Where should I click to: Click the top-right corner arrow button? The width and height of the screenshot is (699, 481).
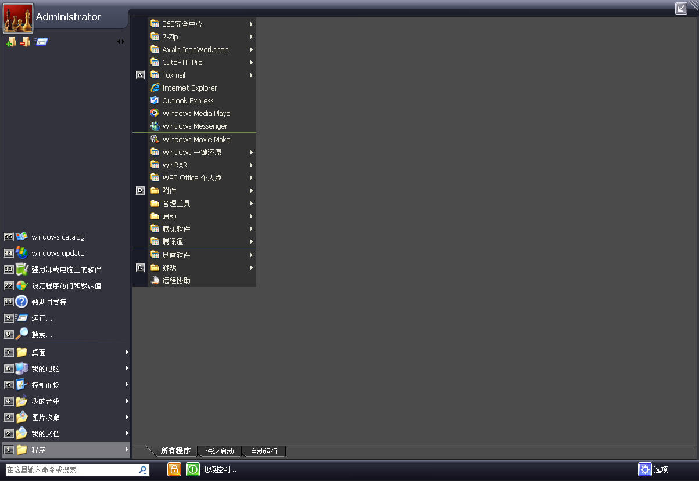(681, 8)
